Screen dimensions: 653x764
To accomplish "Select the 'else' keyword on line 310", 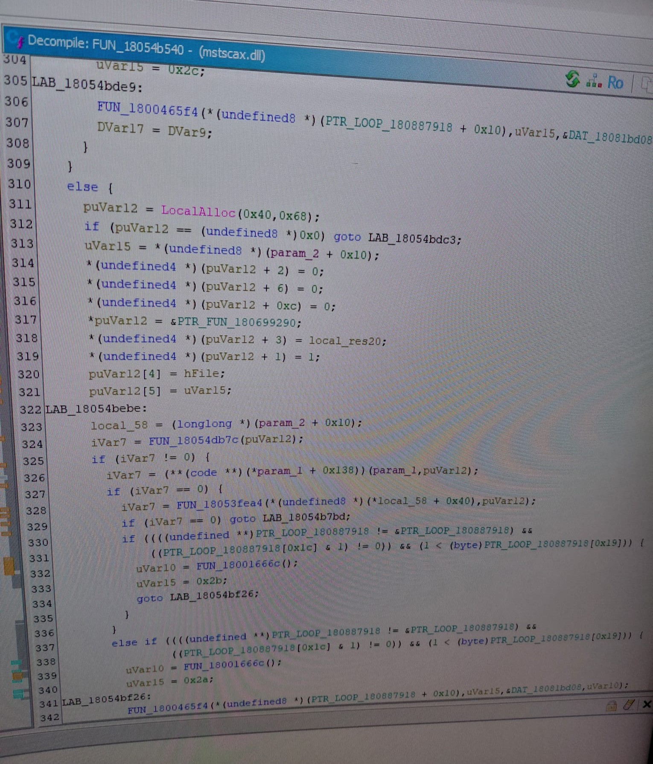I will (x=82, y=187).
